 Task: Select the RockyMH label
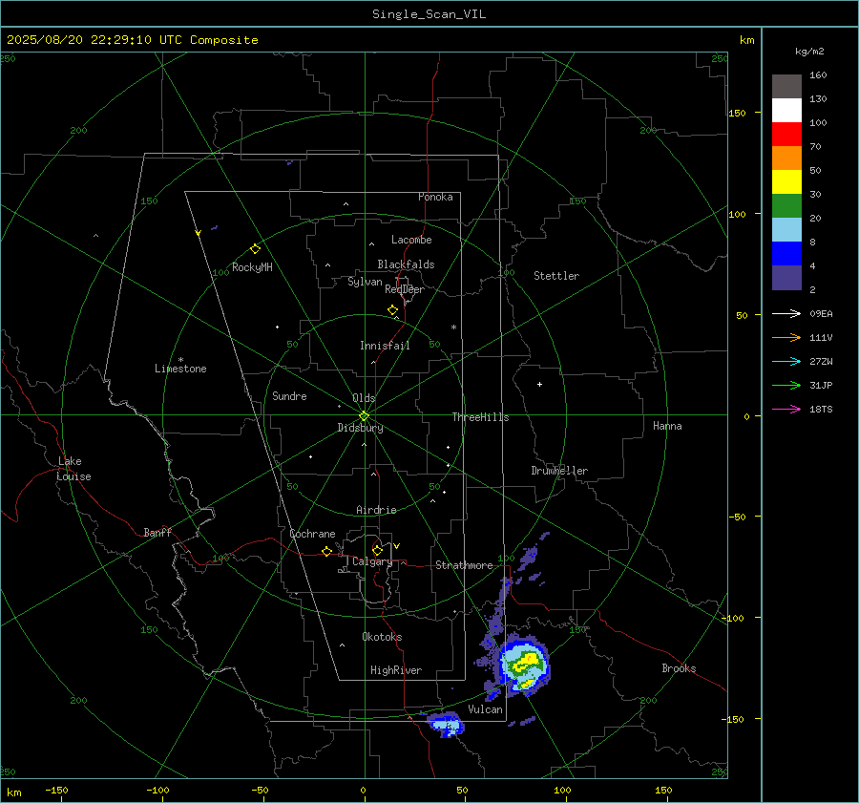(252, 267)
